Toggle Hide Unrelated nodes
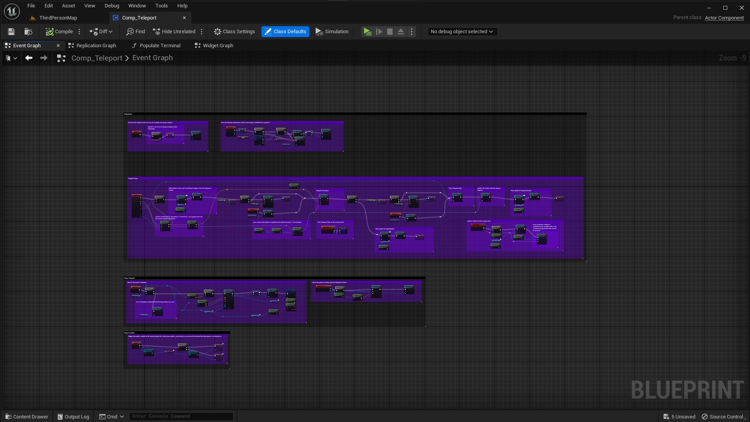This screenshot has width=750, height=422. (174, 31)
